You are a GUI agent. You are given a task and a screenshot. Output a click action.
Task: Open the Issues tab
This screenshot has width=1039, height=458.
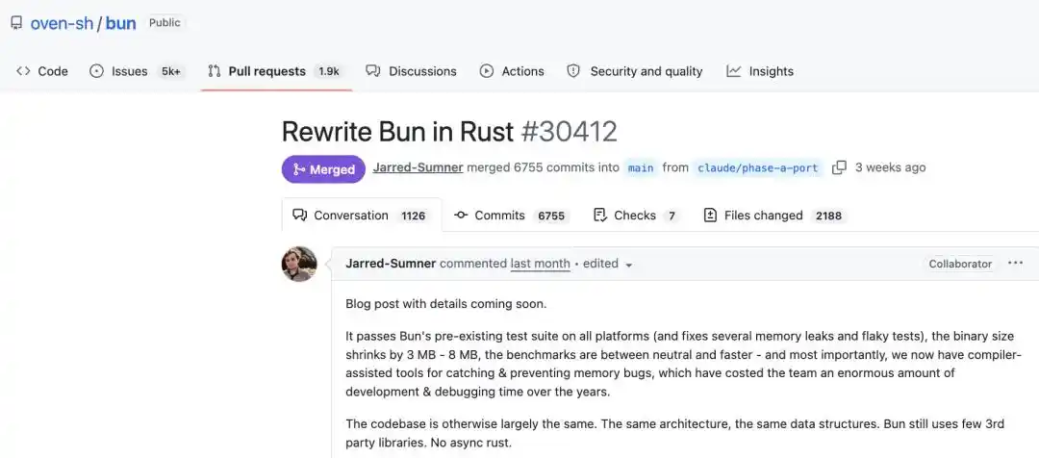pyautogui.click(x=136, y=71)
